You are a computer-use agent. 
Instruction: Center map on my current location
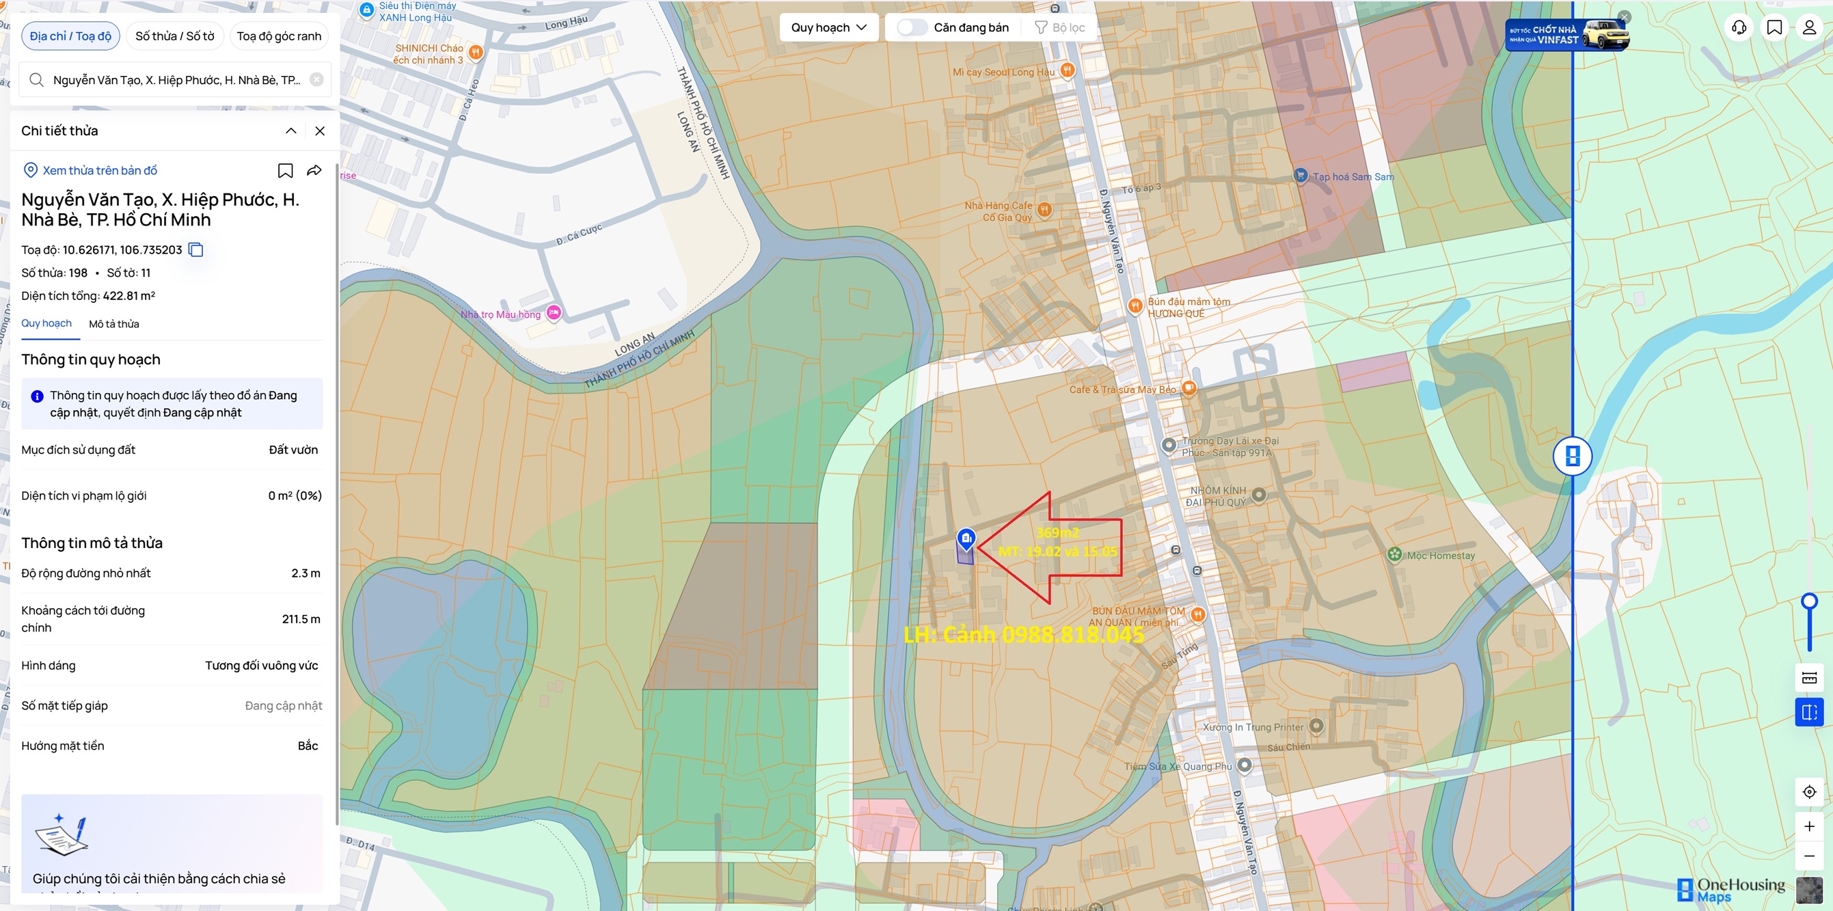pyautogui.click(x=1809, y=791)
